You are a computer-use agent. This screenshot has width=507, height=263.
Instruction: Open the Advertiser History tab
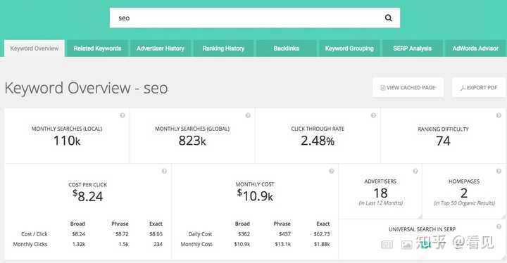point(161,49)
